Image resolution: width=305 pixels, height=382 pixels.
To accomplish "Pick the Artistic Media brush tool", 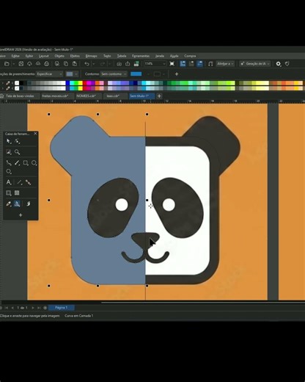I will (x=17, y=163).
